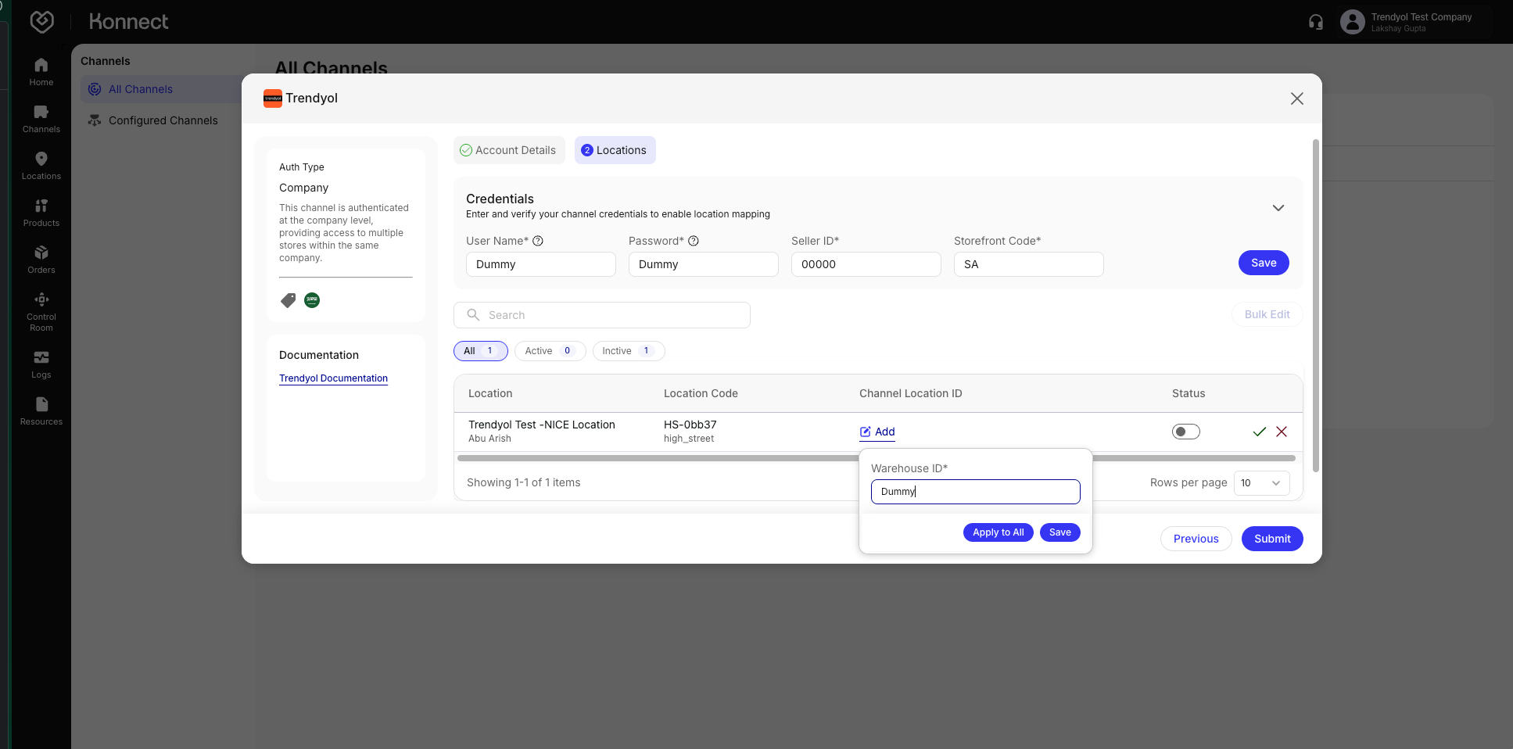Open Home in the sidebar

tap(41, 72)
